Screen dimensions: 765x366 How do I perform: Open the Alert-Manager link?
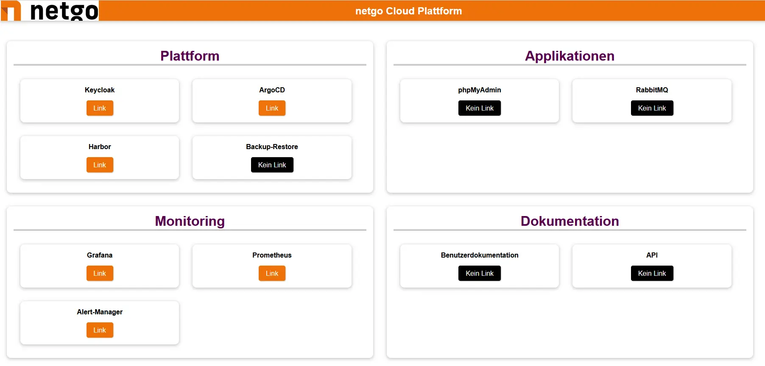click(100, 330)
